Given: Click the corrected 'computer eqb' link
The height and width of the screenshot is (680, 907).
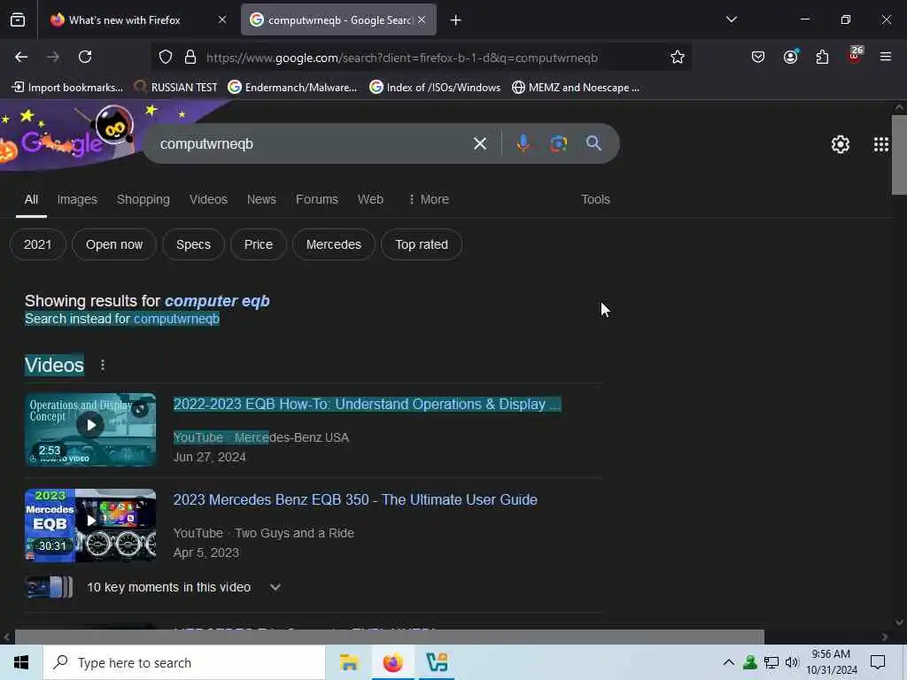Looking at the screenshot, I should coord(218,301).
